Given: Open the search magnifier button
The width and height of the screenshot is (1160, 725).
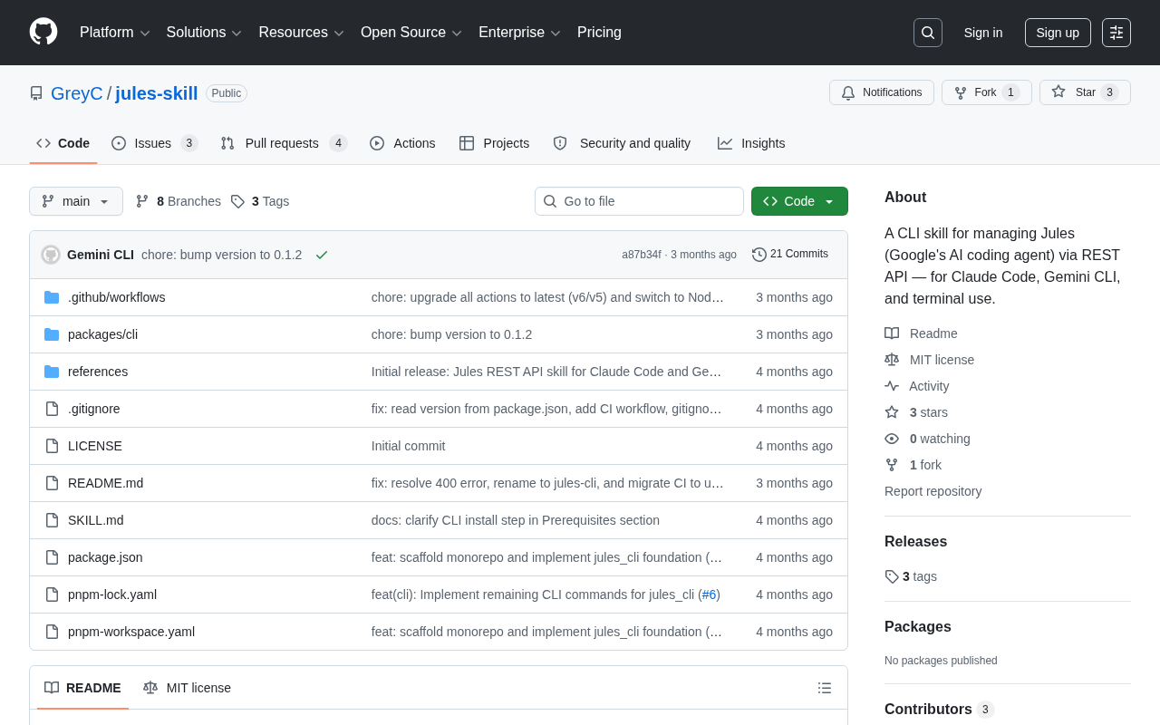Looking at the screenshot, I should click(x=928, y=33).
